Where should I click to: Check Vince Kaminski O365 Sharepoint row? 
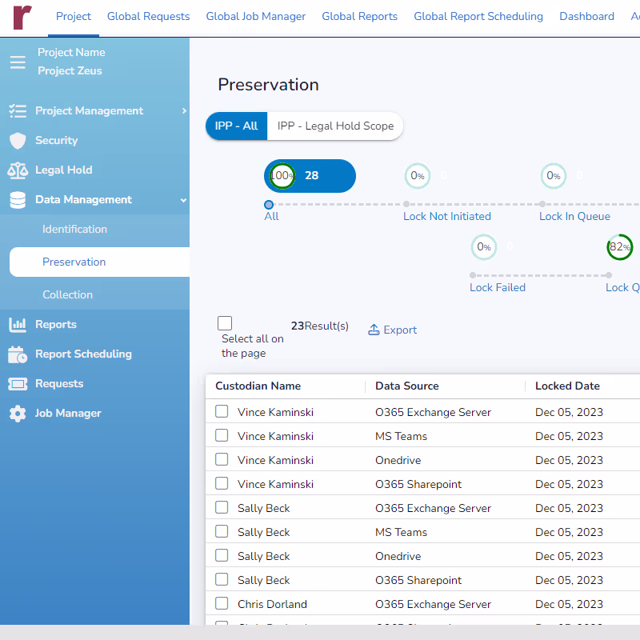pyautogui.click(x=222, y=484)
